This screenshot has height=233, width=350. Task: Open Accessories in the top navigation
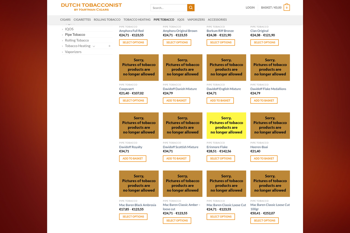[217, 20]
